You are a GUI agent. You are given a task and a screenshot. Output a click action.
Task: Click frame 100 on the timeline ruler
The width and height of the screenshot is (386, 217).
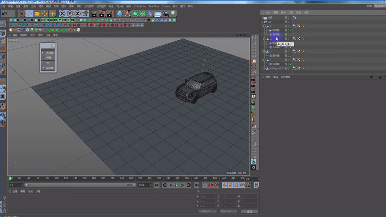pos(56,178)
